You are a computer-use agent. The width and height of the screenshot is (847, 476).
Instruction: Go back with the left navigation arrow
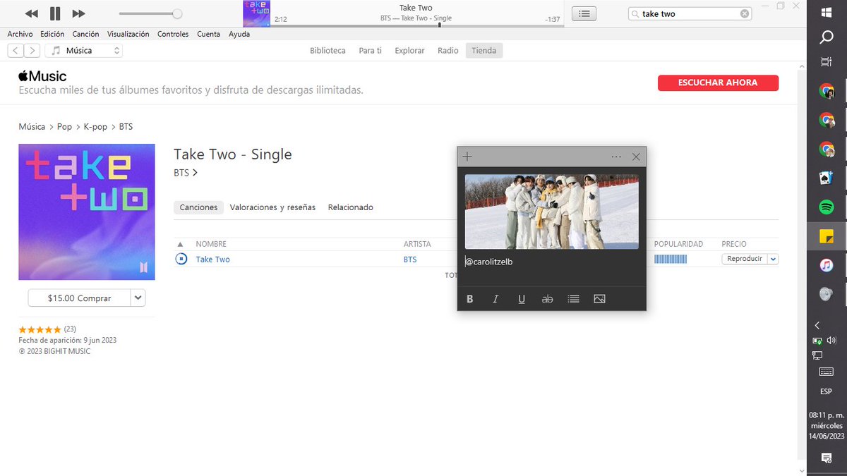pyautogui.click(x=16, y=51)
